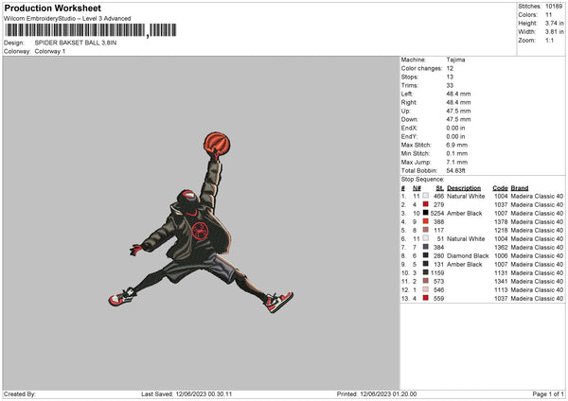
Task: Click the white swatch in stop row 6
Action: pos(425,238)
